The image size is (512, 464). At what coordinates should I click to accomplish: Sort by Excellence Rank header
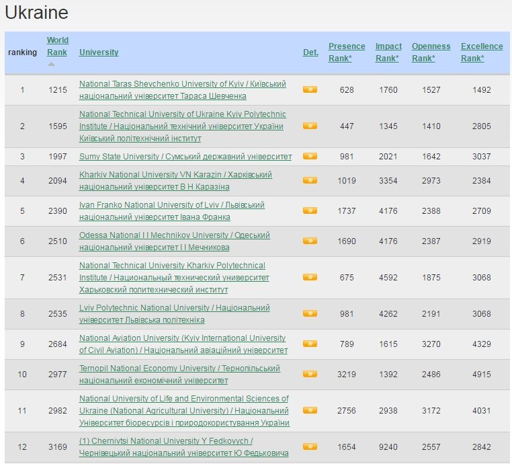[x=481, y=52]
